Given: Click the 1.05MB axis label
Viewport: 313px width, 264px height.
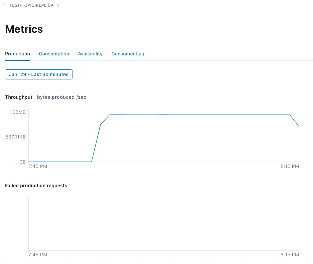Looking at the screenshot, I should [17, 112].
